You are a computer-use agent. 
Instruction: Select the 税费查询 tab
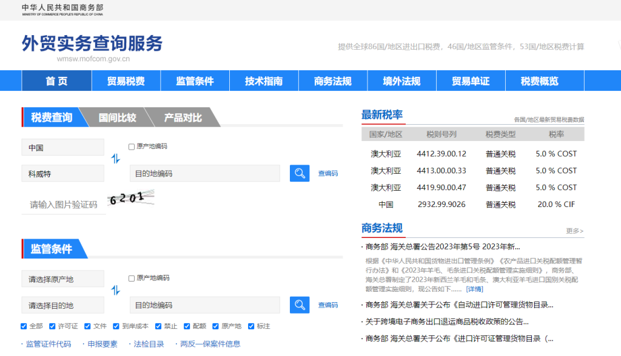52,117
